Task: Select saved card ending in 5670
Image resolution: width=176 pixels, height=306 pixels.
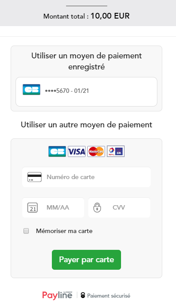Action: coord(86,92)
